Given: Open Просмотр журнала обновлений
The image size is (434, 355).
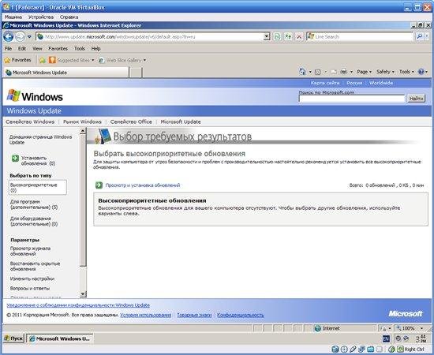Looking at the screenshot, I should [x=30, y=251].
